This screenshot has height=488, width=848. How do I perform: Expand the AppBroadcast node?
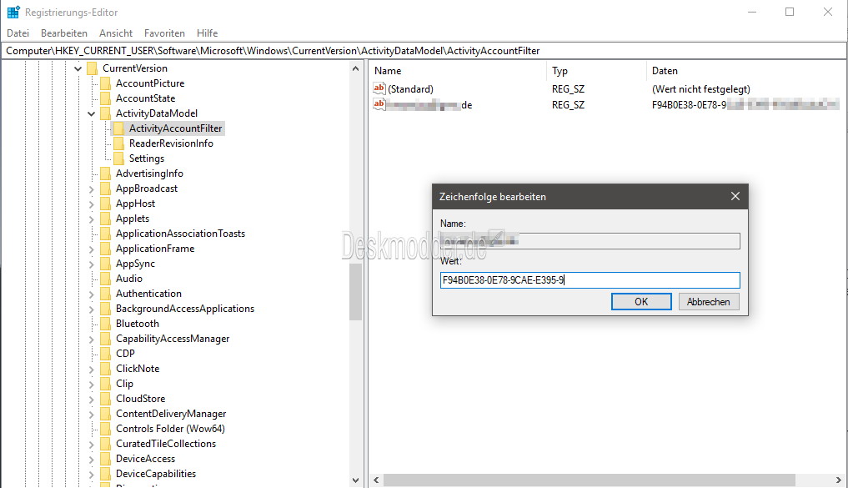pyautogui.click(x=92, y=189)
